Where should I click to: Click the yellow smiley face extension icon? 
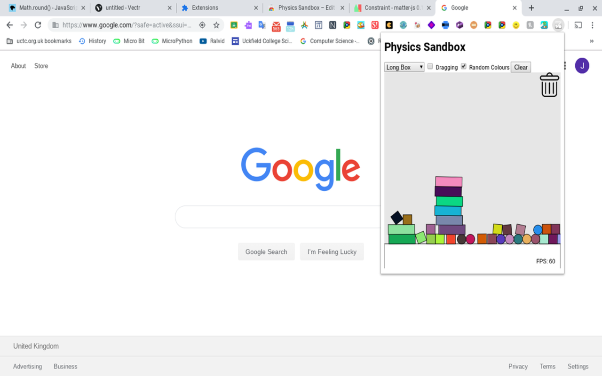click(516, 25)
